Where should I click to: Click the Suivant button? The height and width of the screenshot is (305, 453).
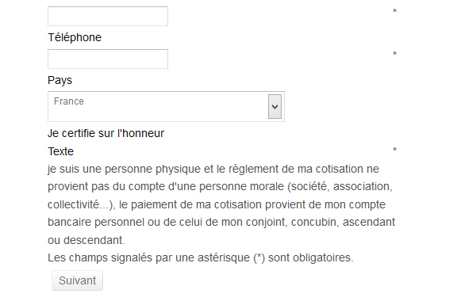coord(77,280)
